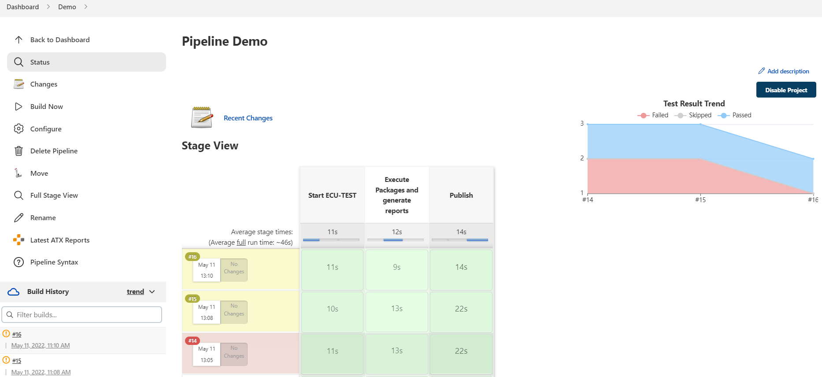
Task: Choose Rename in the sidebar
Action: (x=86, y=217)
